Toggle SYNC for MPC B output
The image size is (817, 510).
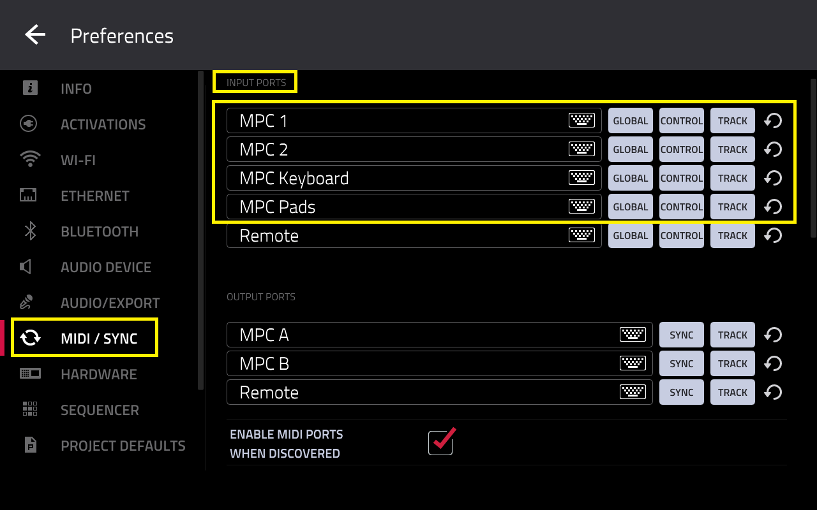[x=682, y=363]
